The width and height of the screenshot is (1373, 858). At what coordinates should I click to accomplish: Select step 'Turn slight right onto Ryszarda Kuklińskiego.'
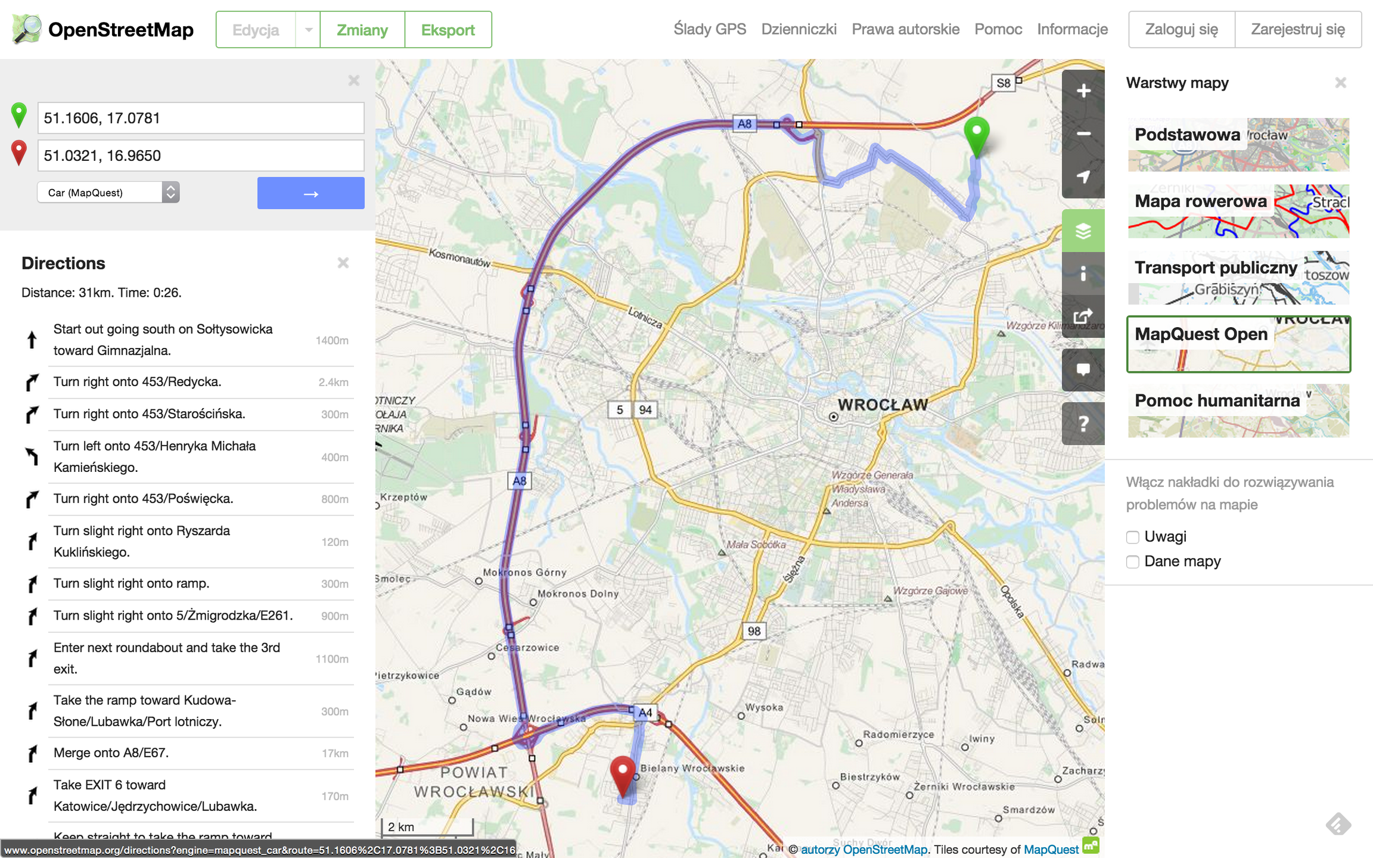click(188, 542)
